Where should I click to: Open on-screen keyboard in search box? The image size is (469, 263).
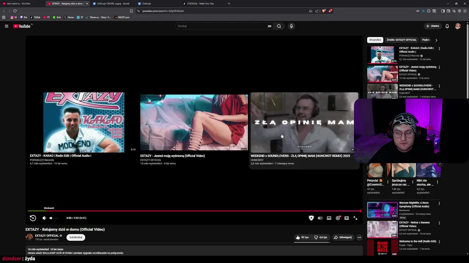tap(269, 26)
